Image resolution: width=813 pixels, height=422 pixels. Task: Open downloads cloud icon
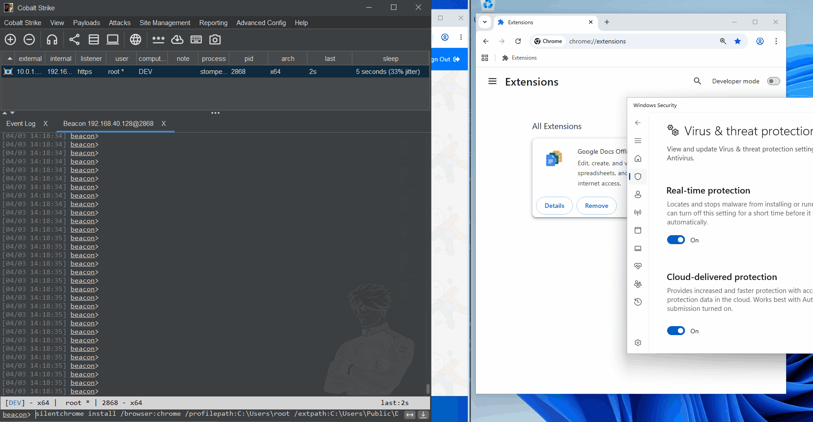[x=177, y=39]
